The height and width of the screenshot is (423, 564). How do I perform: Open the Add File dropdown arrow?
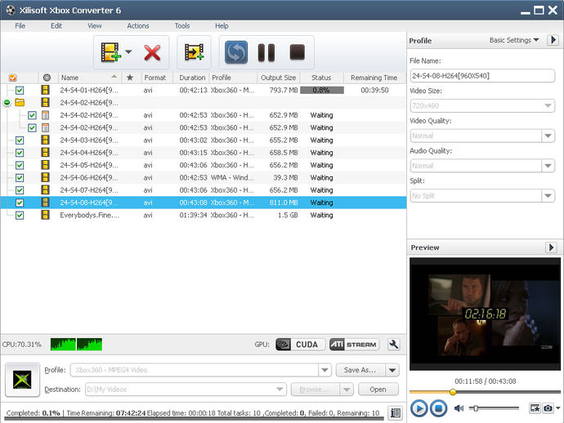pos(128,51)
